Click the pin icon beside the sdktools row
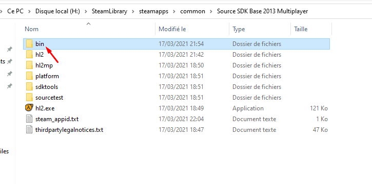 point(9,86)
